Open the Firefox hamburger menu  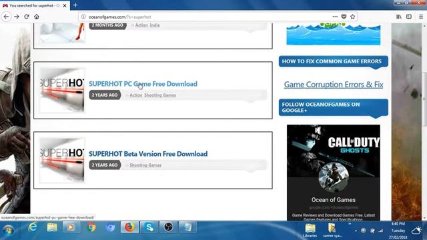coord(421,17)
